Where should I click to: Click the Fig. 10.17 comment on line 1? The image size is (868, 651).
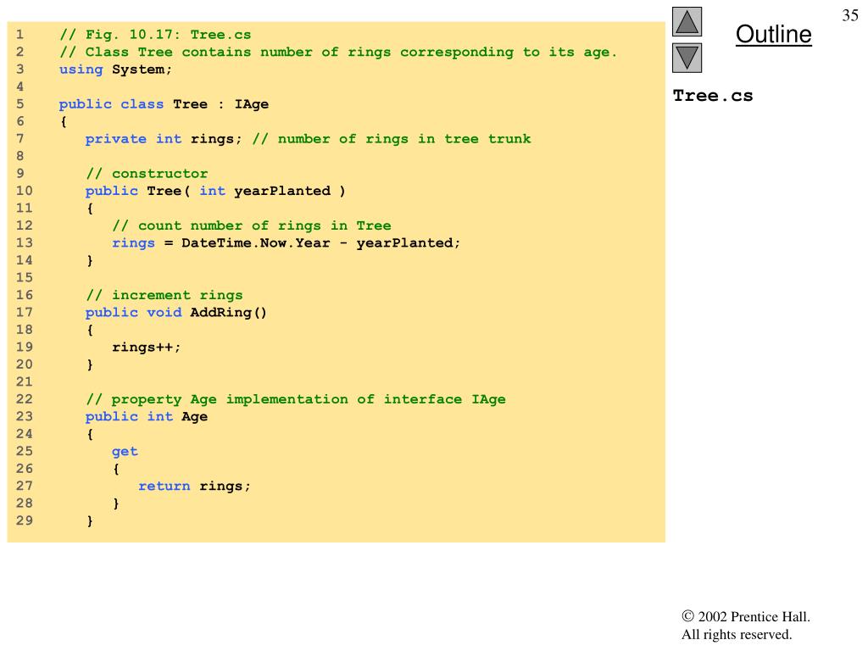(x=155, y=34)
